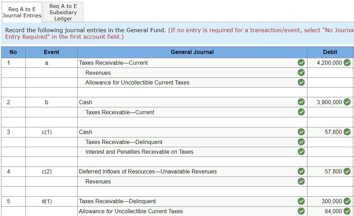Switch to the Req A to E Subsidiary Ledger tab

62,11
